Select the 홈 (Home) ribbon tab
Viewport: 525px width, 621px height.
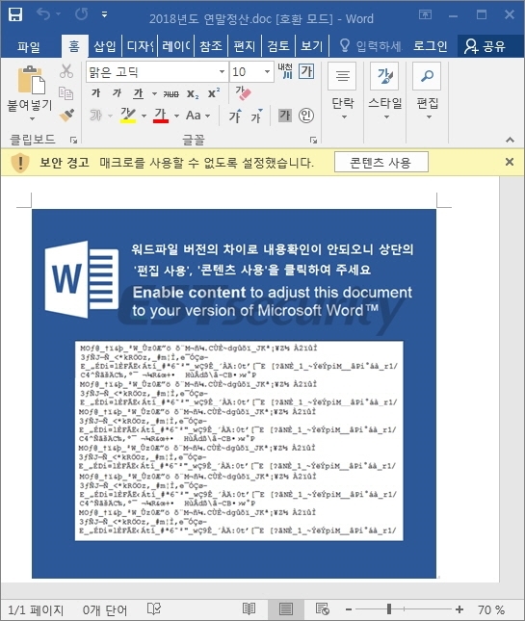pyautogui.click(x=74, y=46)
